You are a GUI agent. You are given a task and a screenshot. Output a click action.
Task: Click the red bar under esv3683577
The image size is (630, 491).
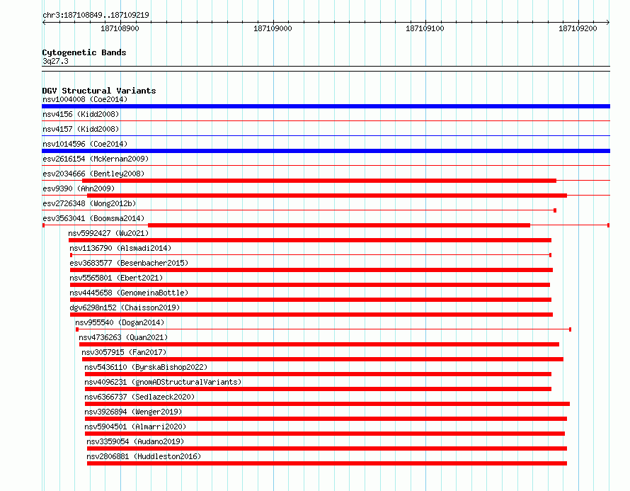tap(311, 270)
